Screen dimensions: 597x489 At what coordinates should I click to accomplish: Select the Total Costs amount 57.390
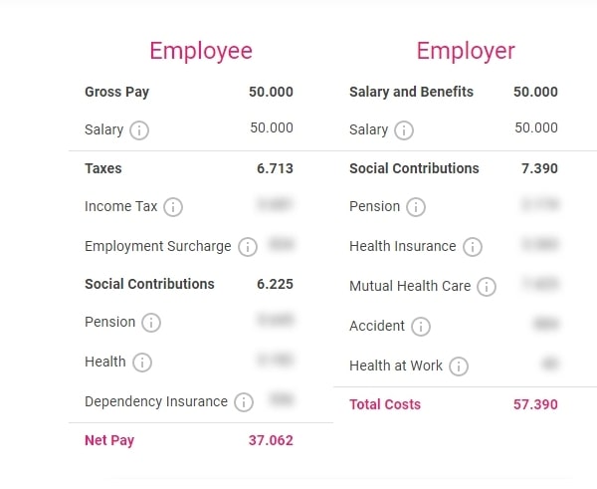coord(535,404)
